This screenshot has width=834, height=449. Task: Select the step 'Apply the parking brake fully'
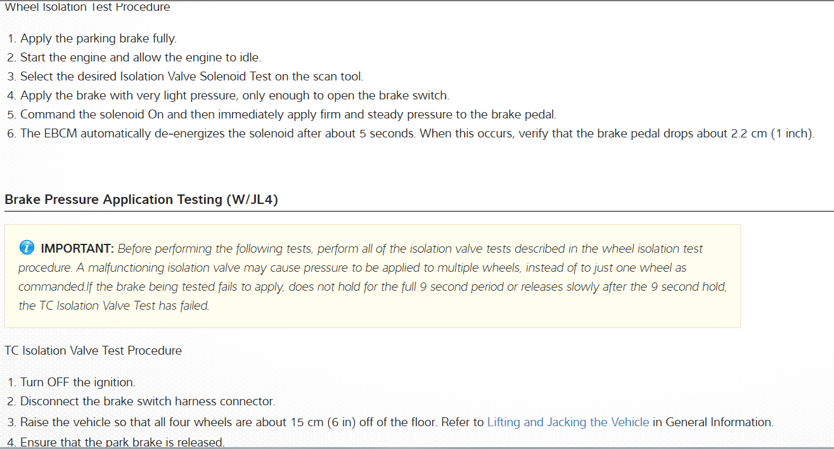pos(98,39)
